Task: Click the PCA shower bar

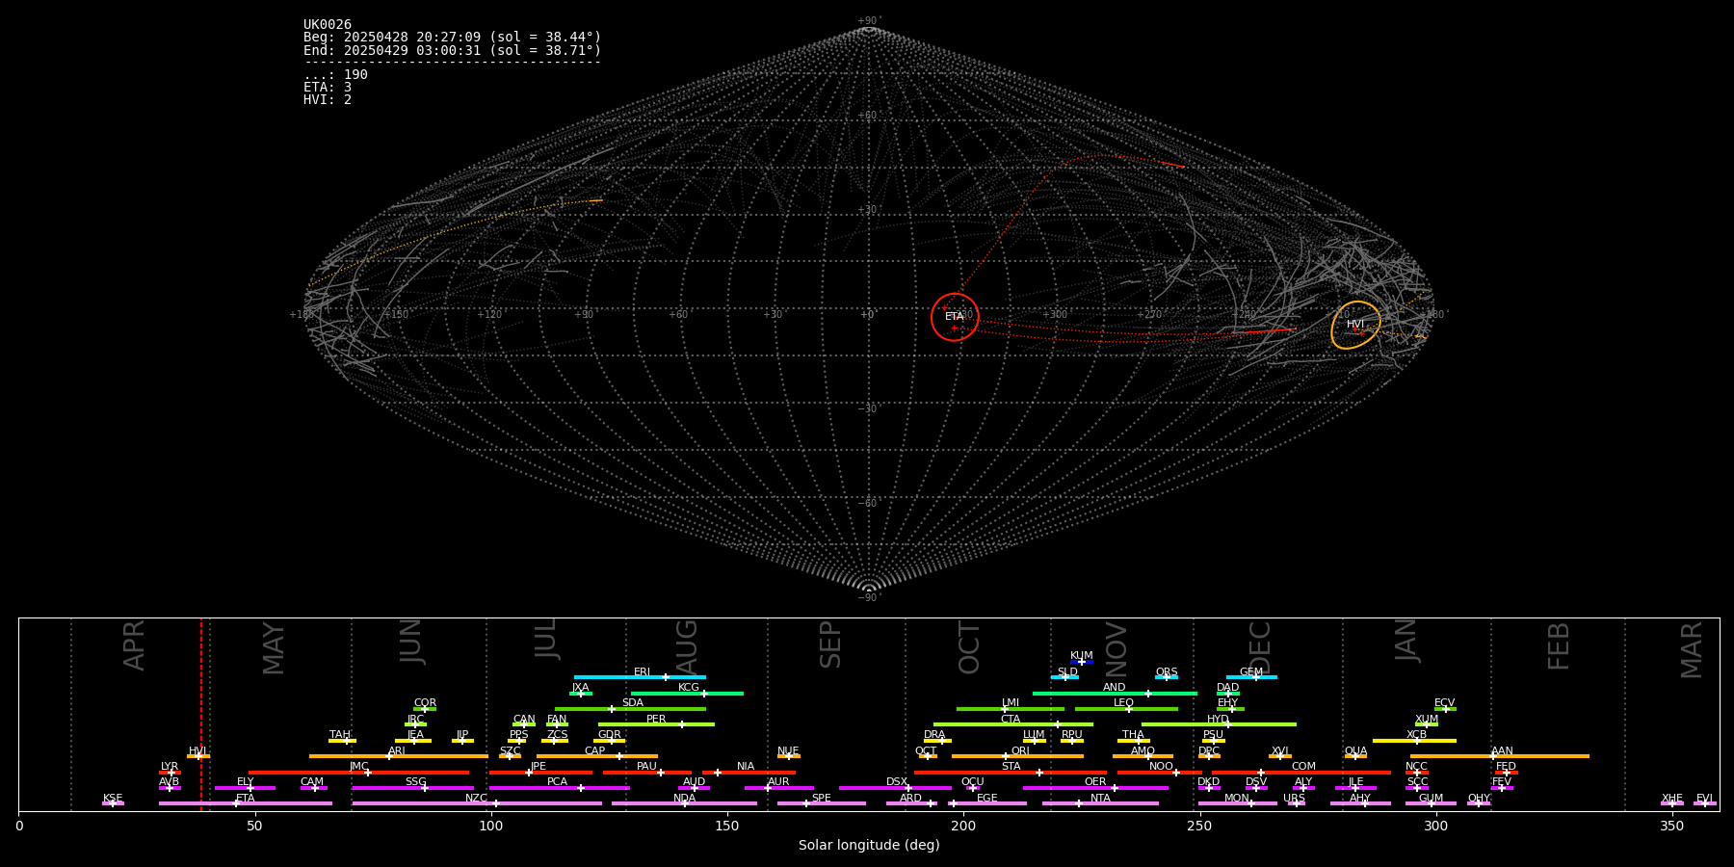Action: [559, 788]
